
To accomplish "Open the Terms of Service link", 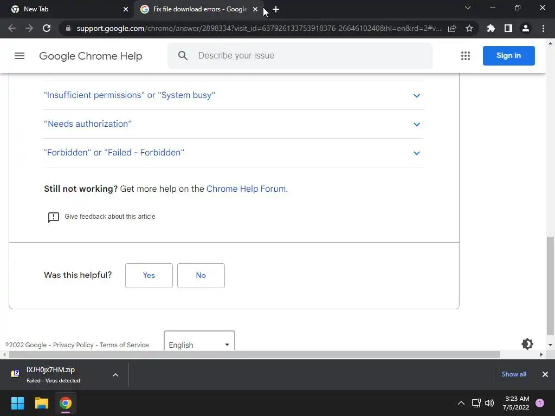I will [124, 345].
